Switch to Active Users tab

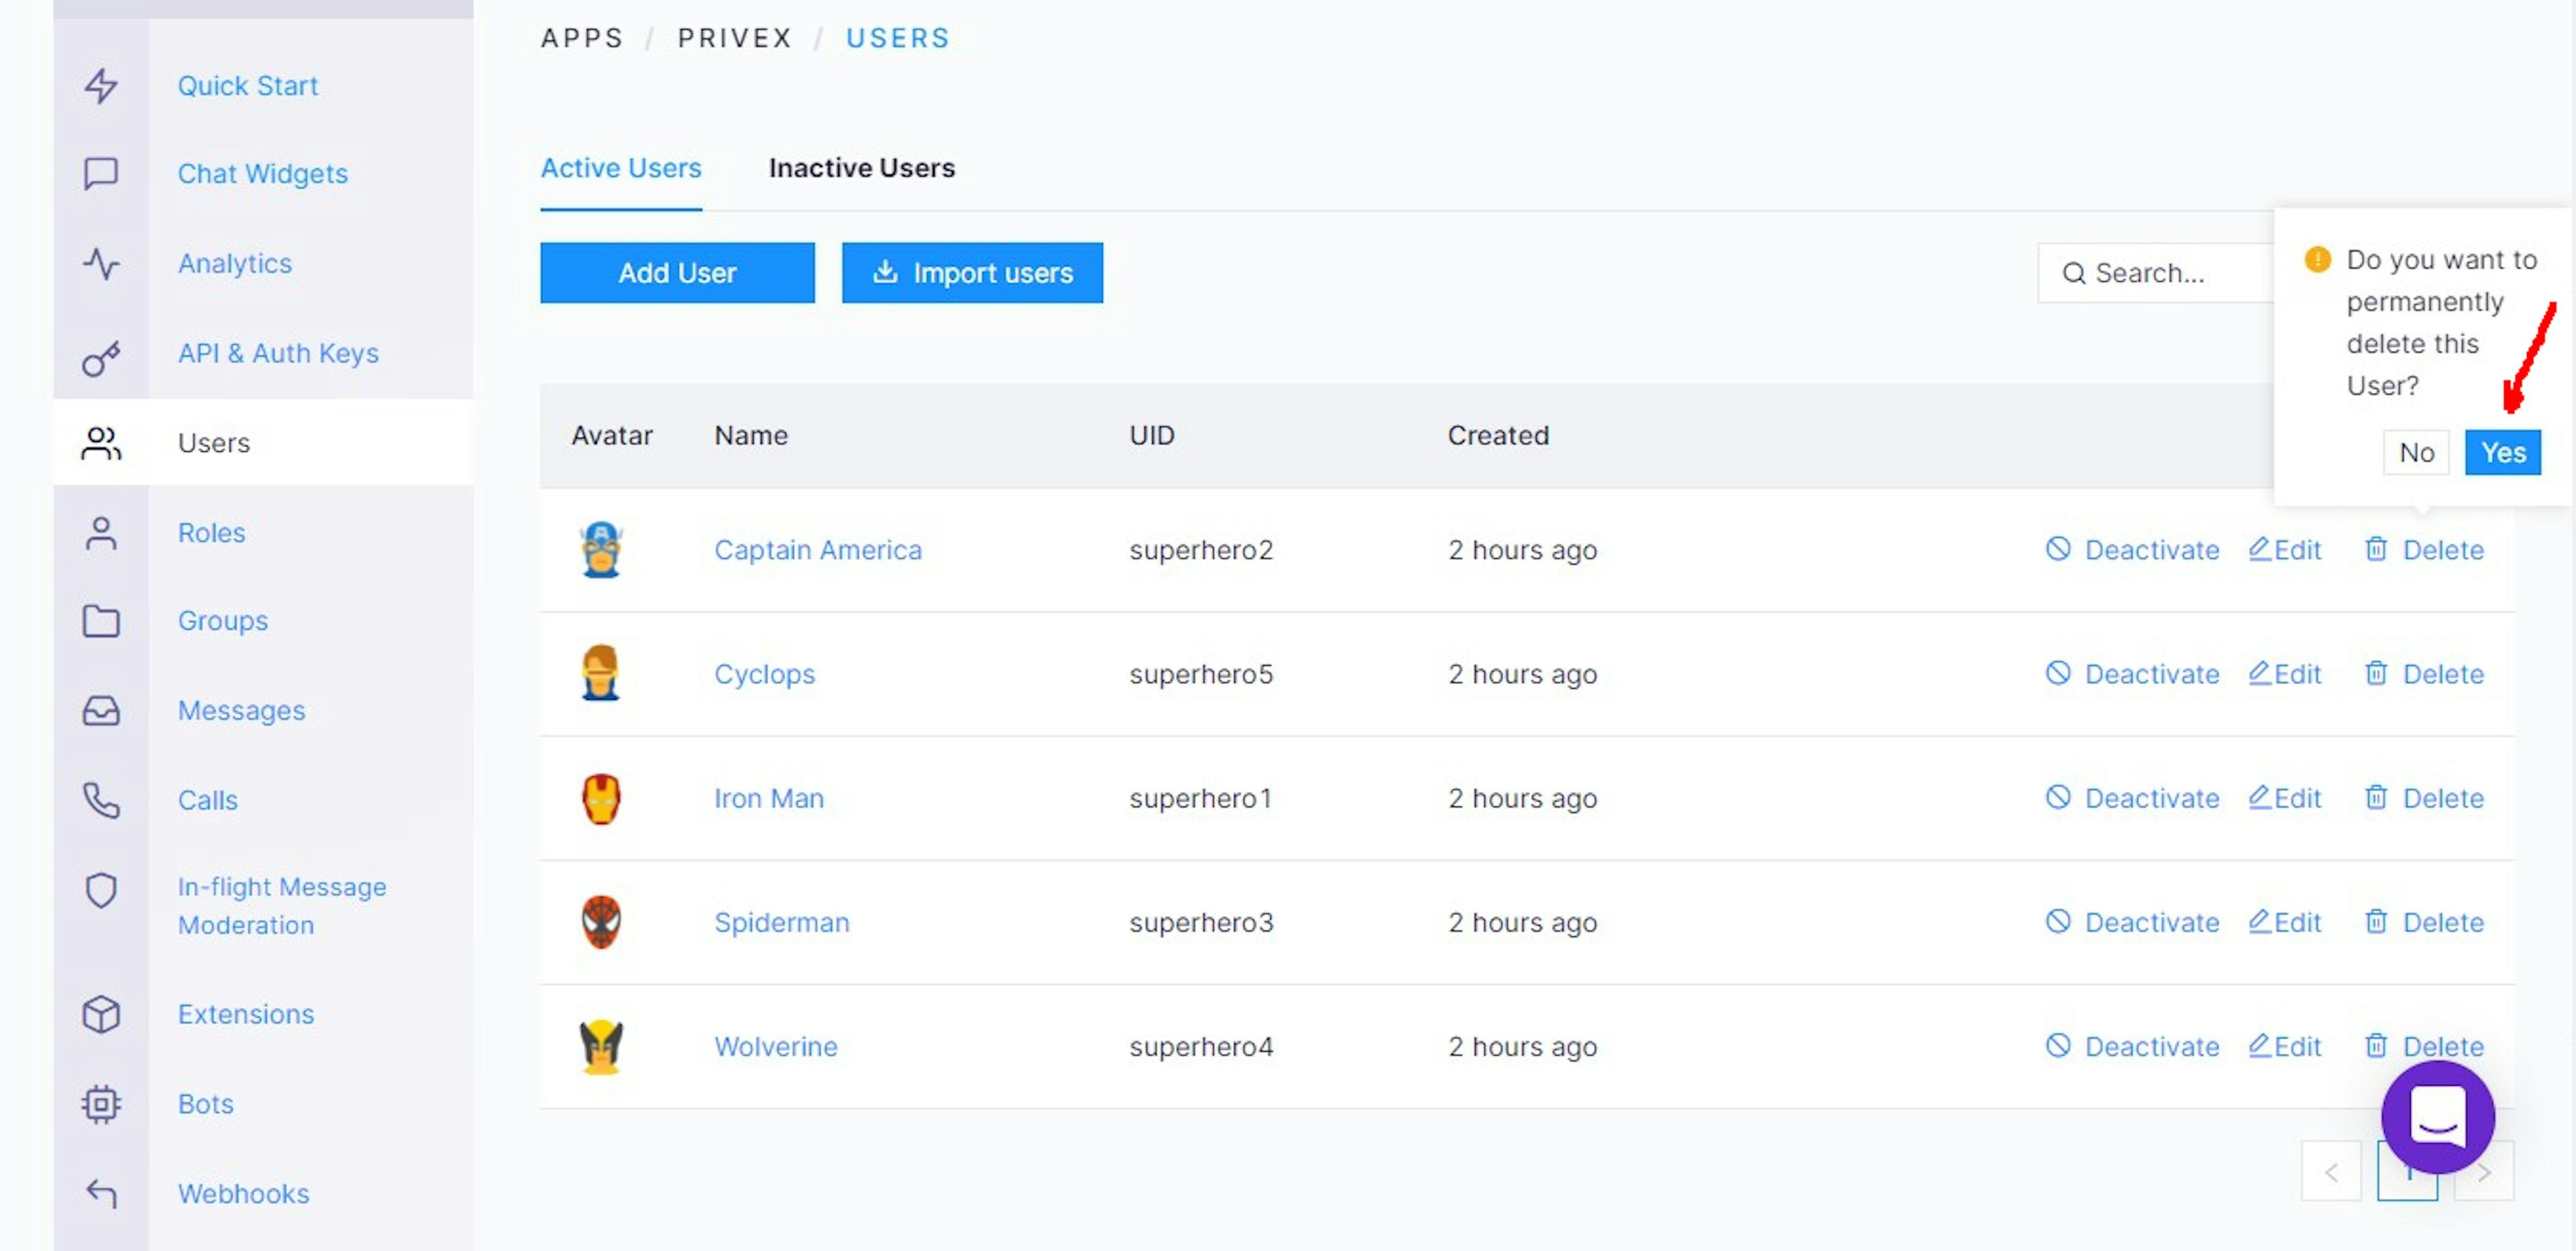(621, 168)
